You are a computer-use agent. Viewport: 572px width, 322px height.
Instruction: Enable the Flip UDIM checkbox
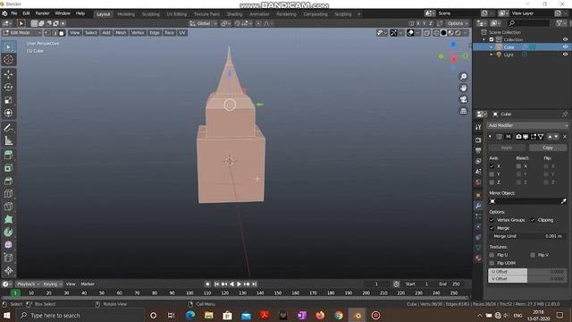coord(492,263)
